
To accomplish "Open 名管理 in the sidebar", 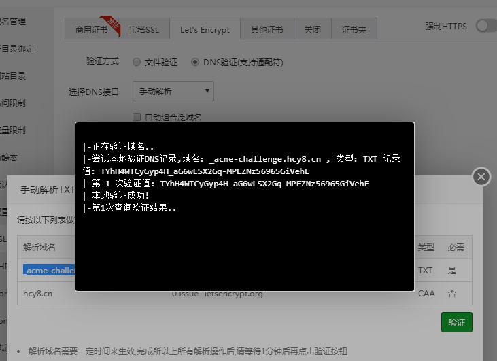I will pos(13,21).
